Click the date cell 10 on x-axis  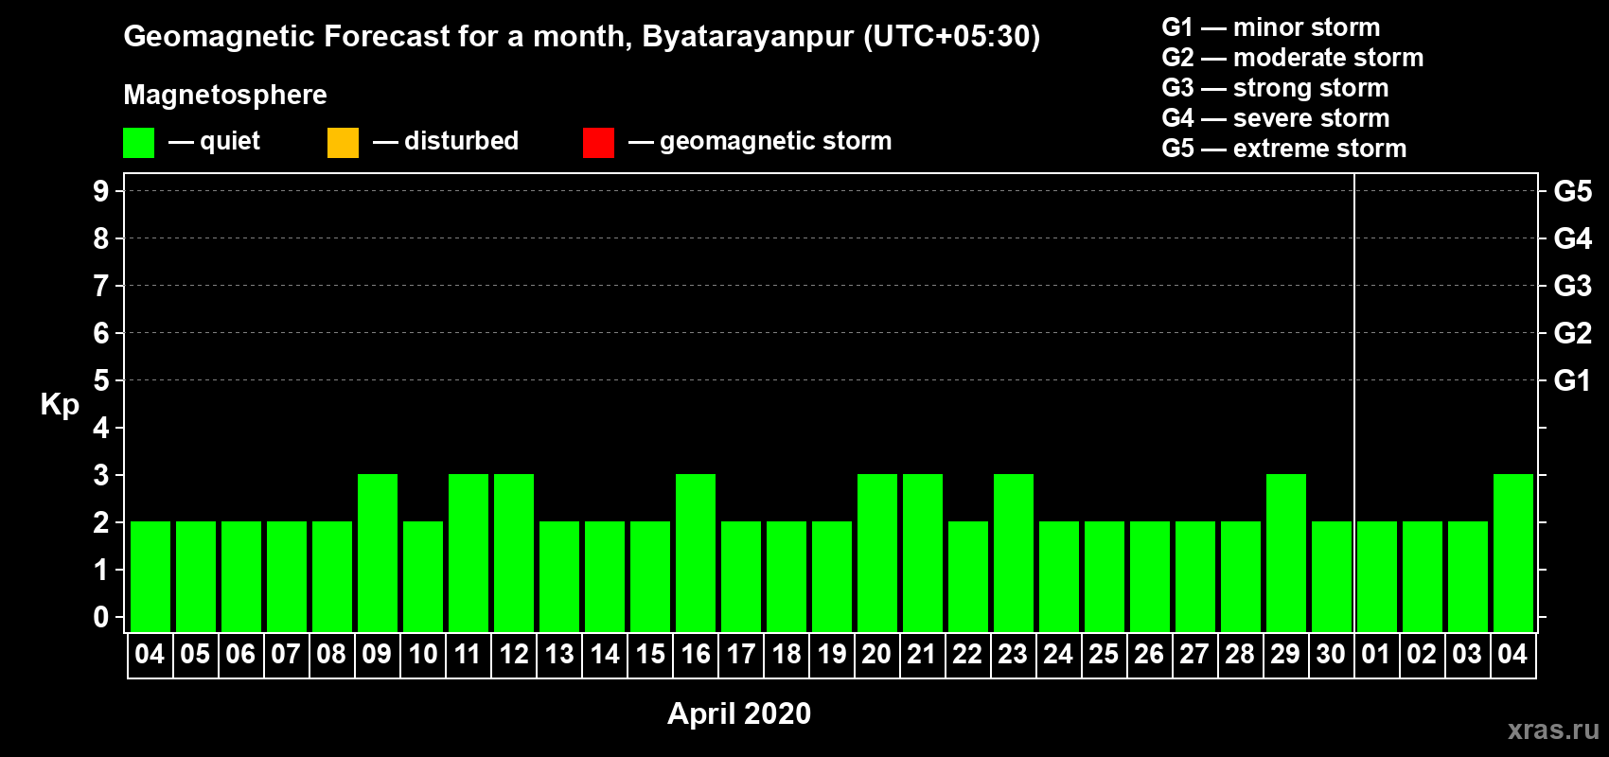point(423,655)
